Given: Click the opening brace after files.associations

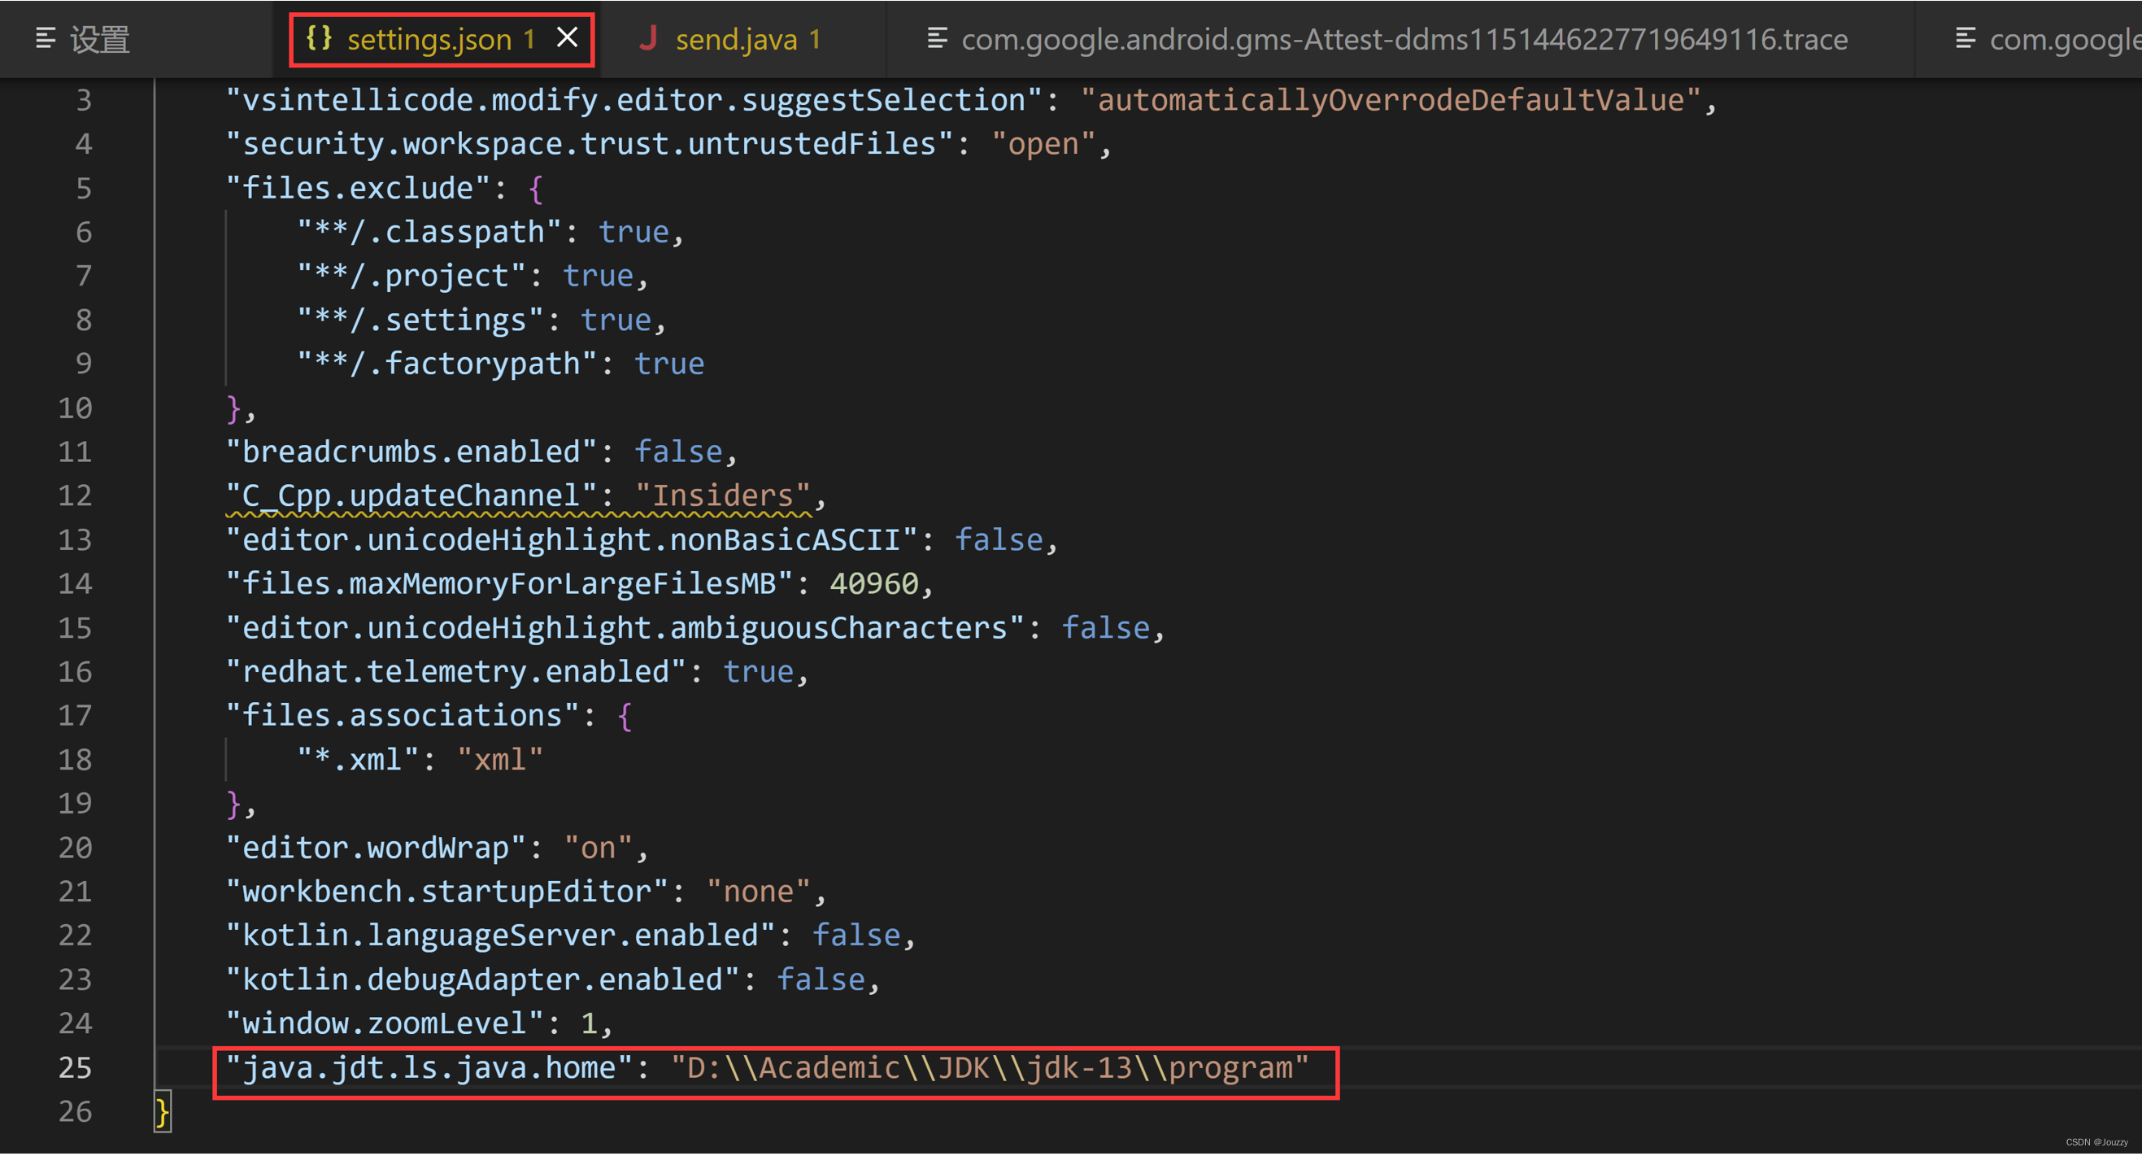Looking at the screenshot, I should [x=625, y=717].
